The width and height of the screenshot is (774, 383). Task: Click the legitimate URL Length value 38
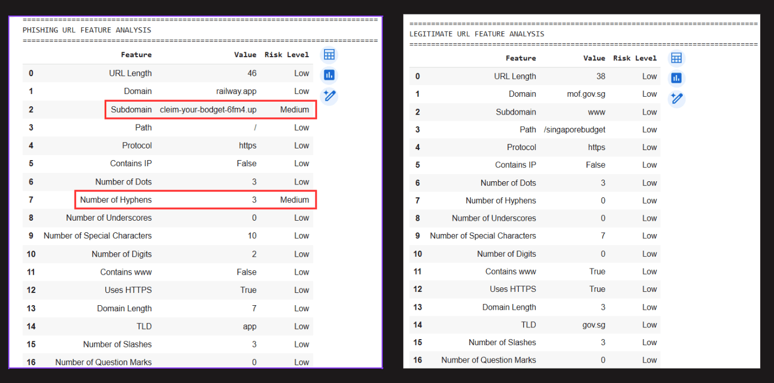(x=600, y=76)
